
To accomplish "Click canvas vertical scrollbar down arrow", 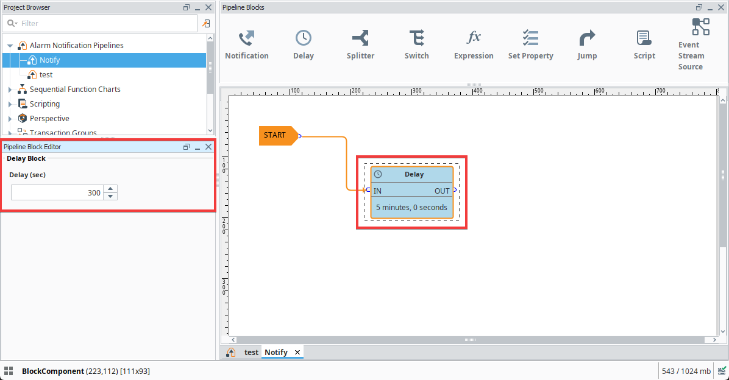I will point(722,332).
